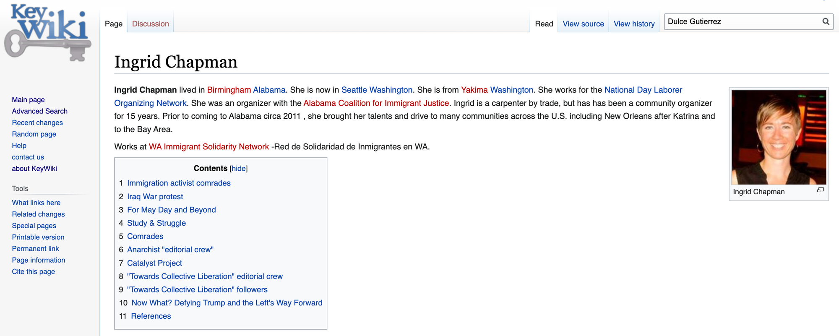Click the Ingrid Chapman photo caption
The width and height of the screenshot is (839, 336).
(x=758, y=192)
